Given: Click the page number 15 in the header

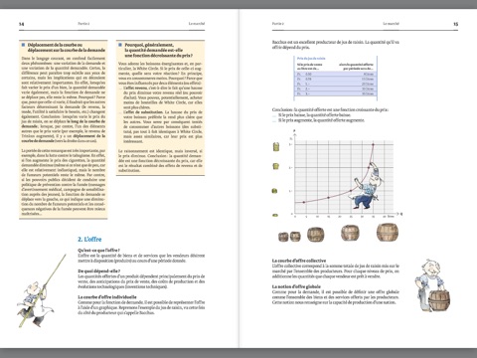Looking at the screenshot, I should [456, 24].
